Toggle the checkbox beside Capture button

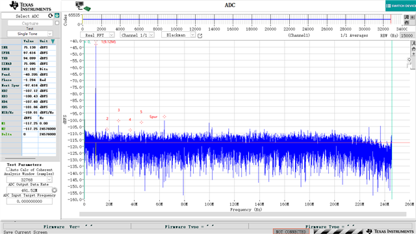coord(57,23)
